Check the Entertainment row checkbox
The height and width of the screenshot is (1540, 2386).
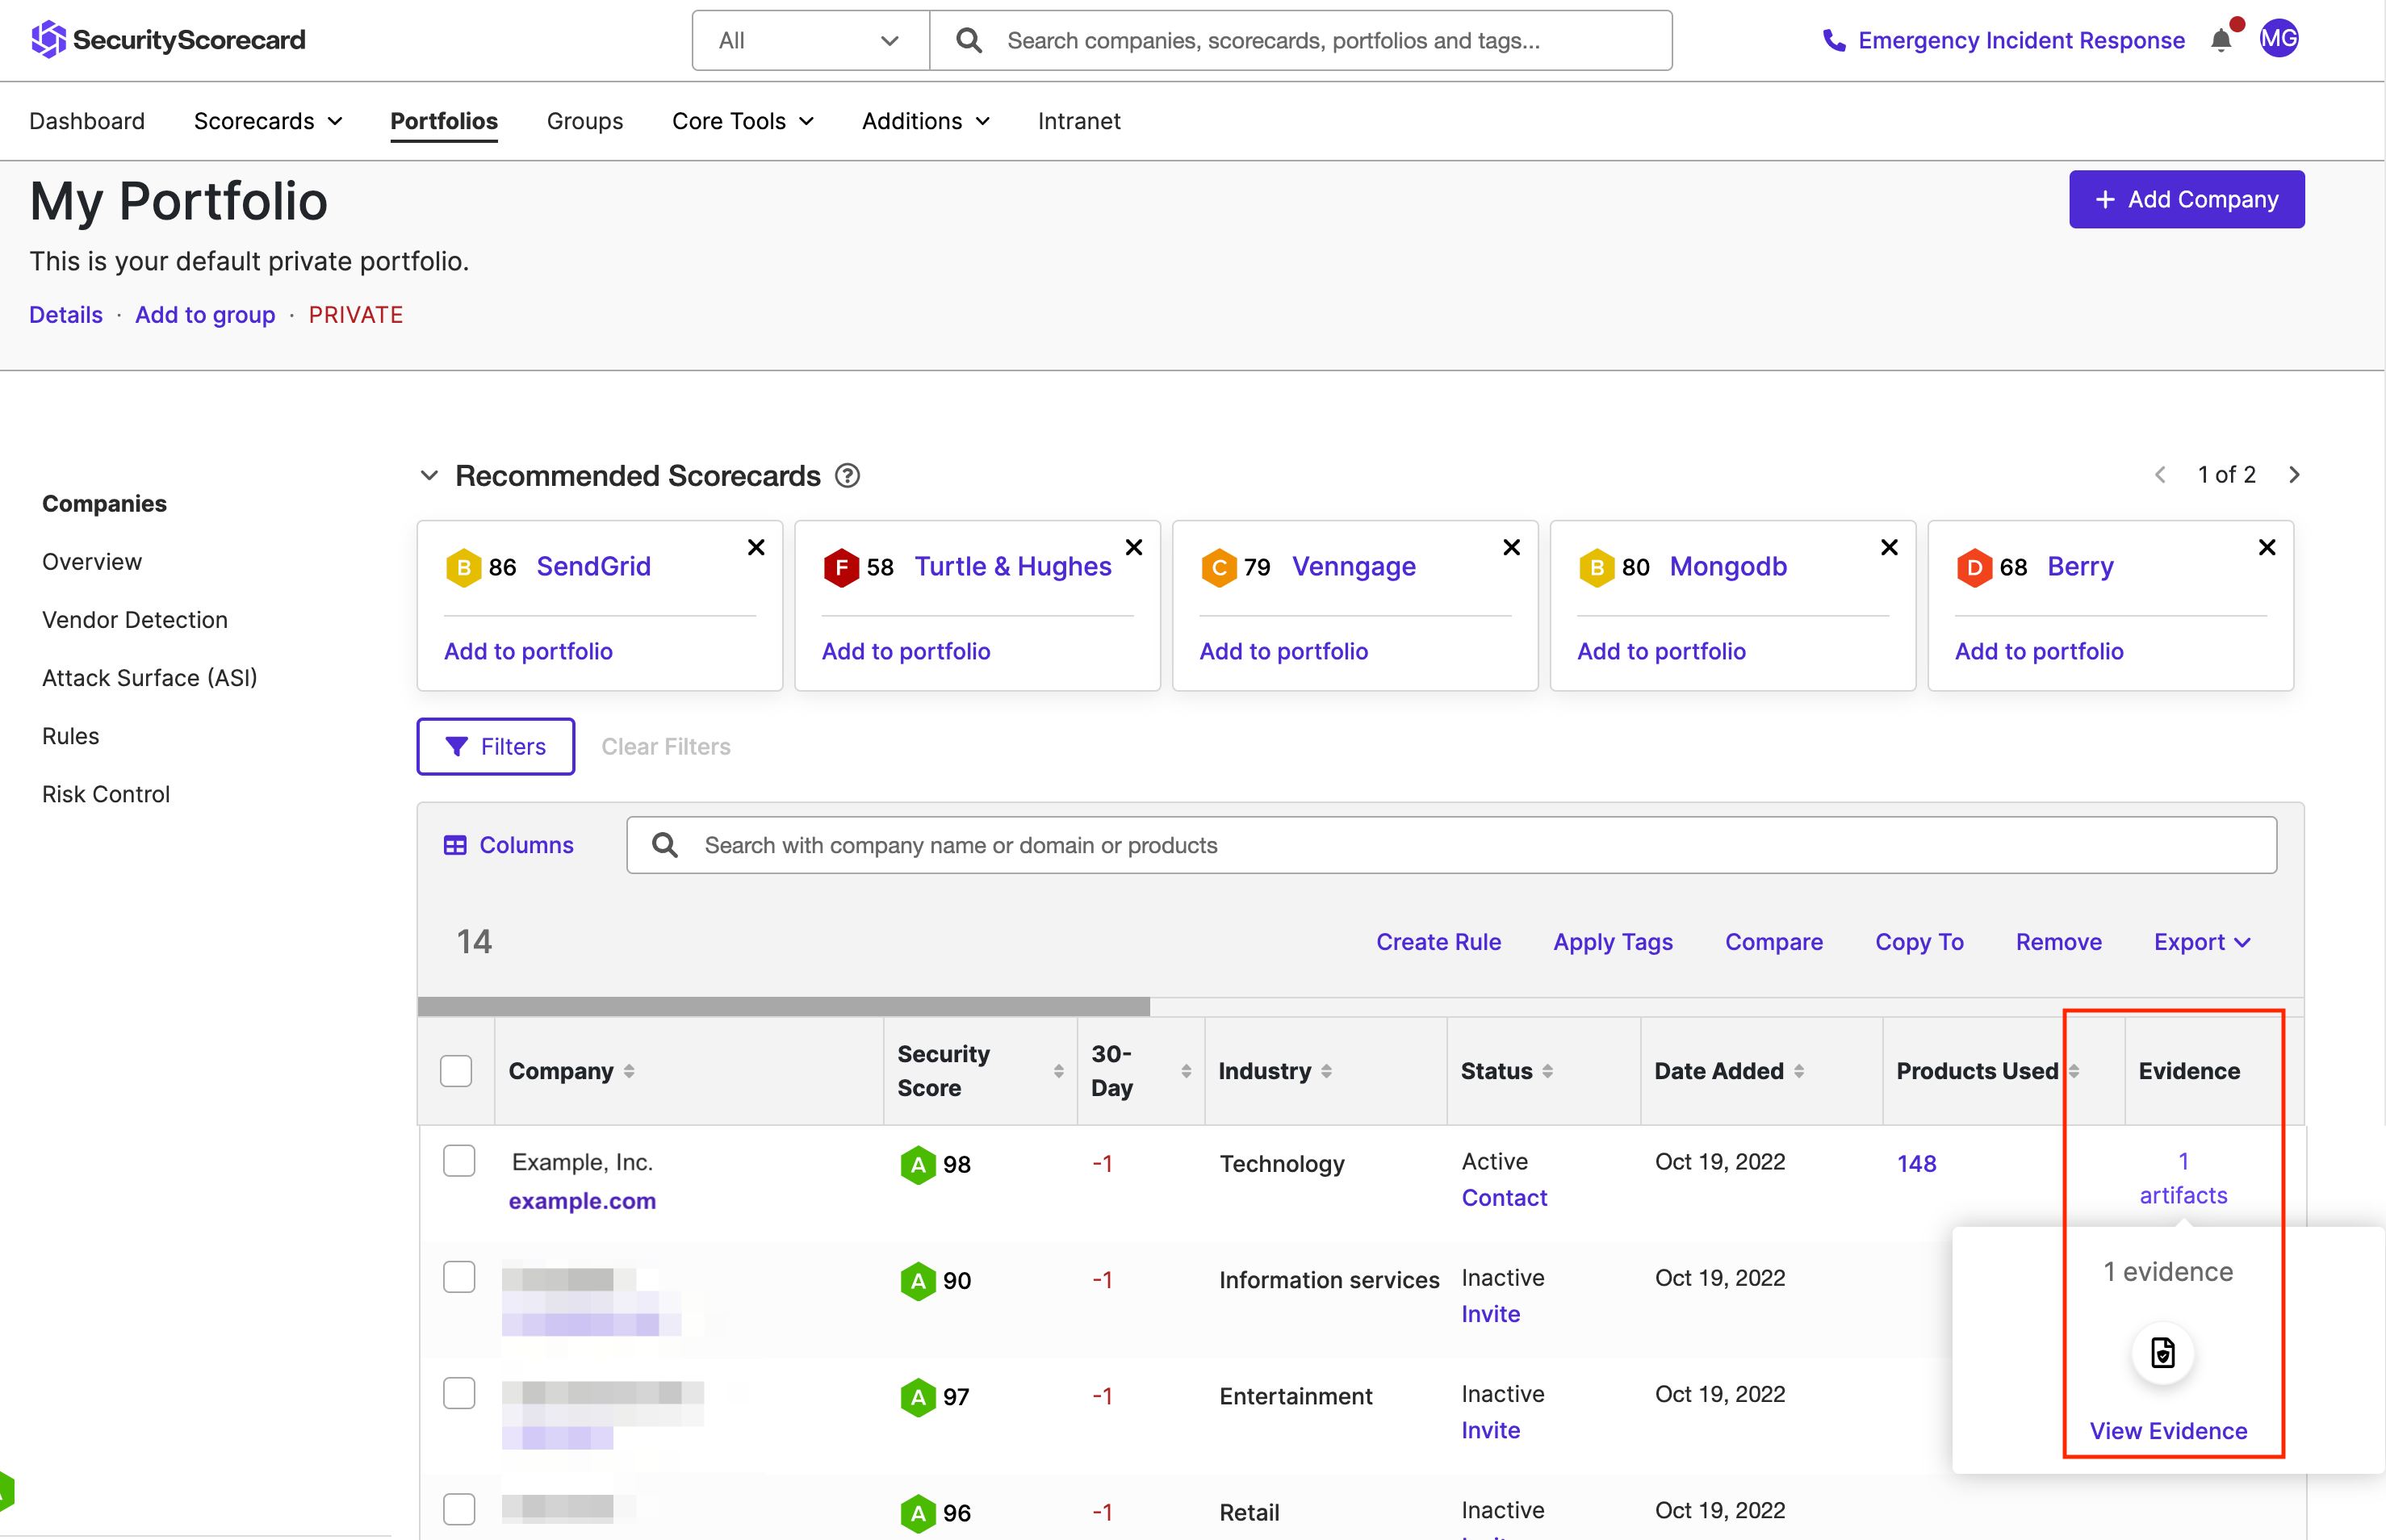coord(459,1393)
